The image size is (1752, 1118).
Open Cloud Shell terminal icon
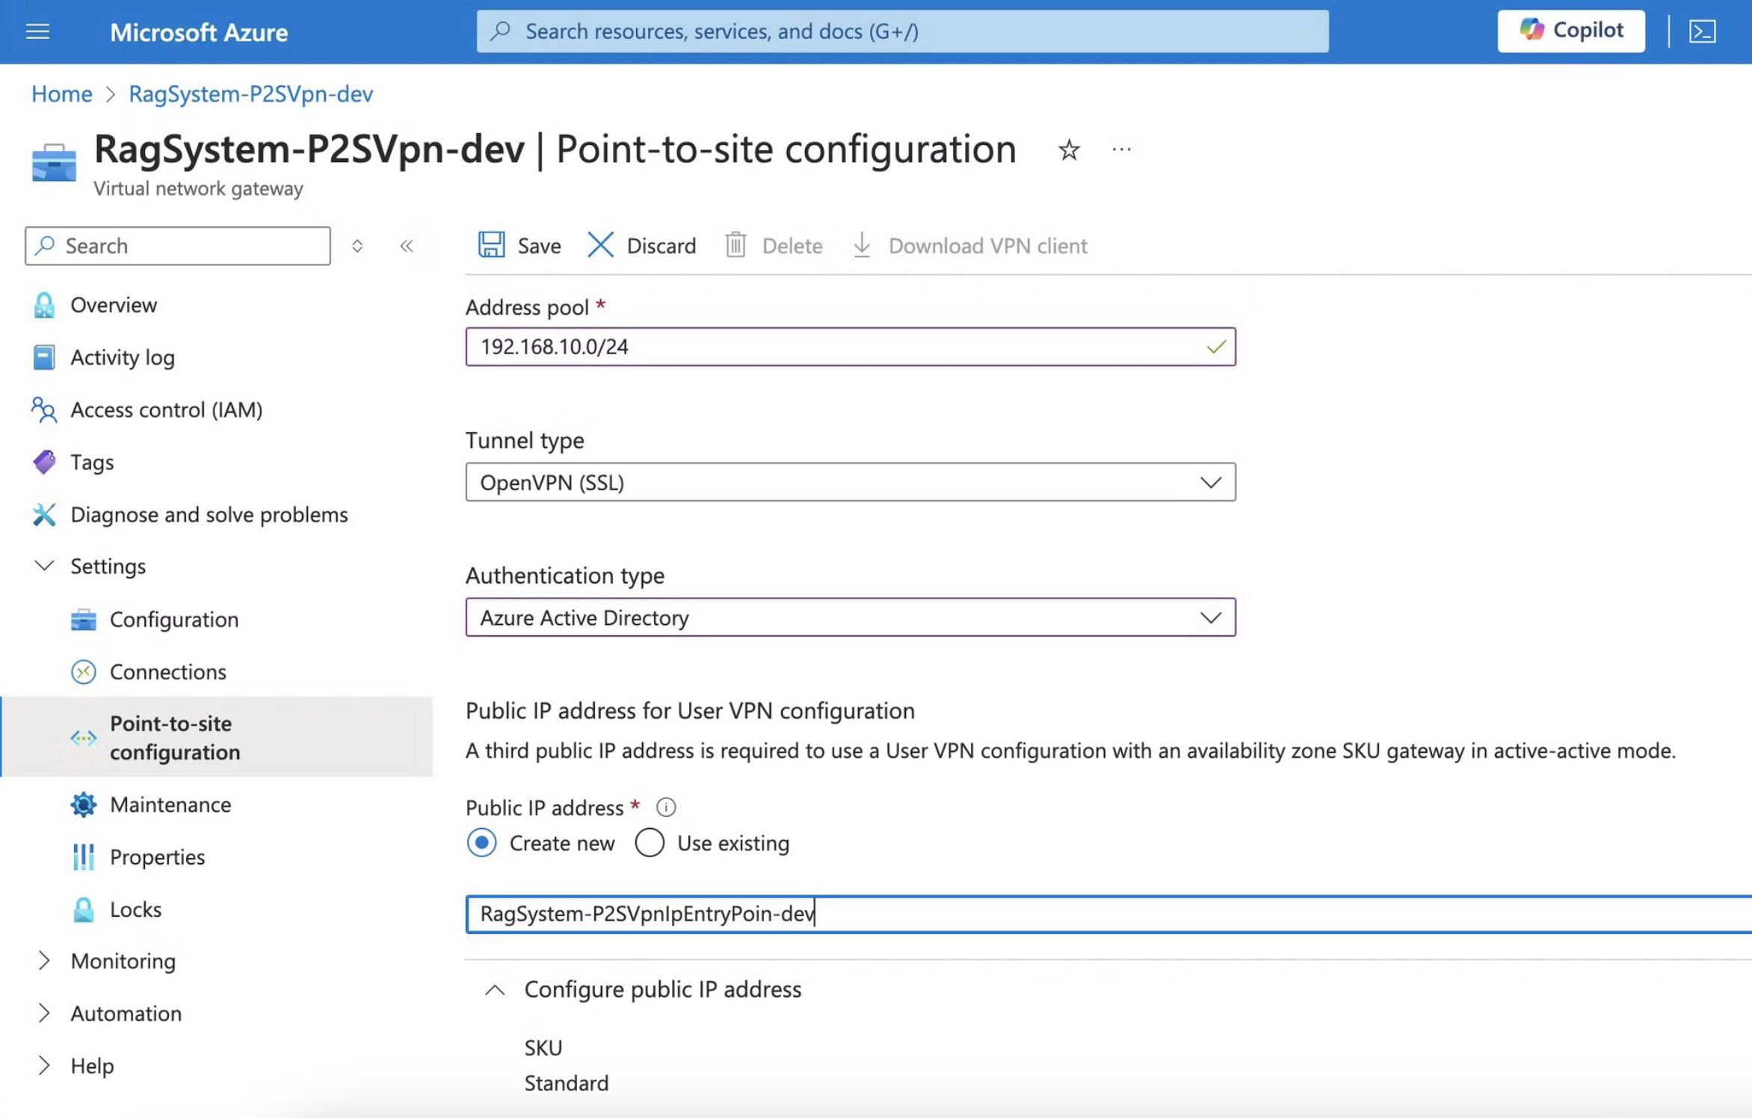[1702, 31]
